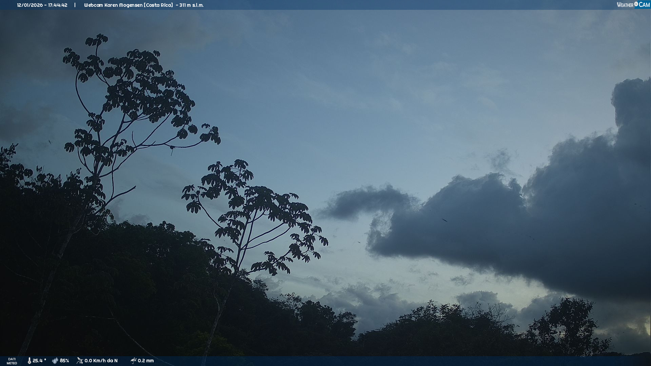Click the thermometer temperature icon
Image resolution: width=651 pixels, height=366 pixels.
pyautogui.click(x=29, y=361)
